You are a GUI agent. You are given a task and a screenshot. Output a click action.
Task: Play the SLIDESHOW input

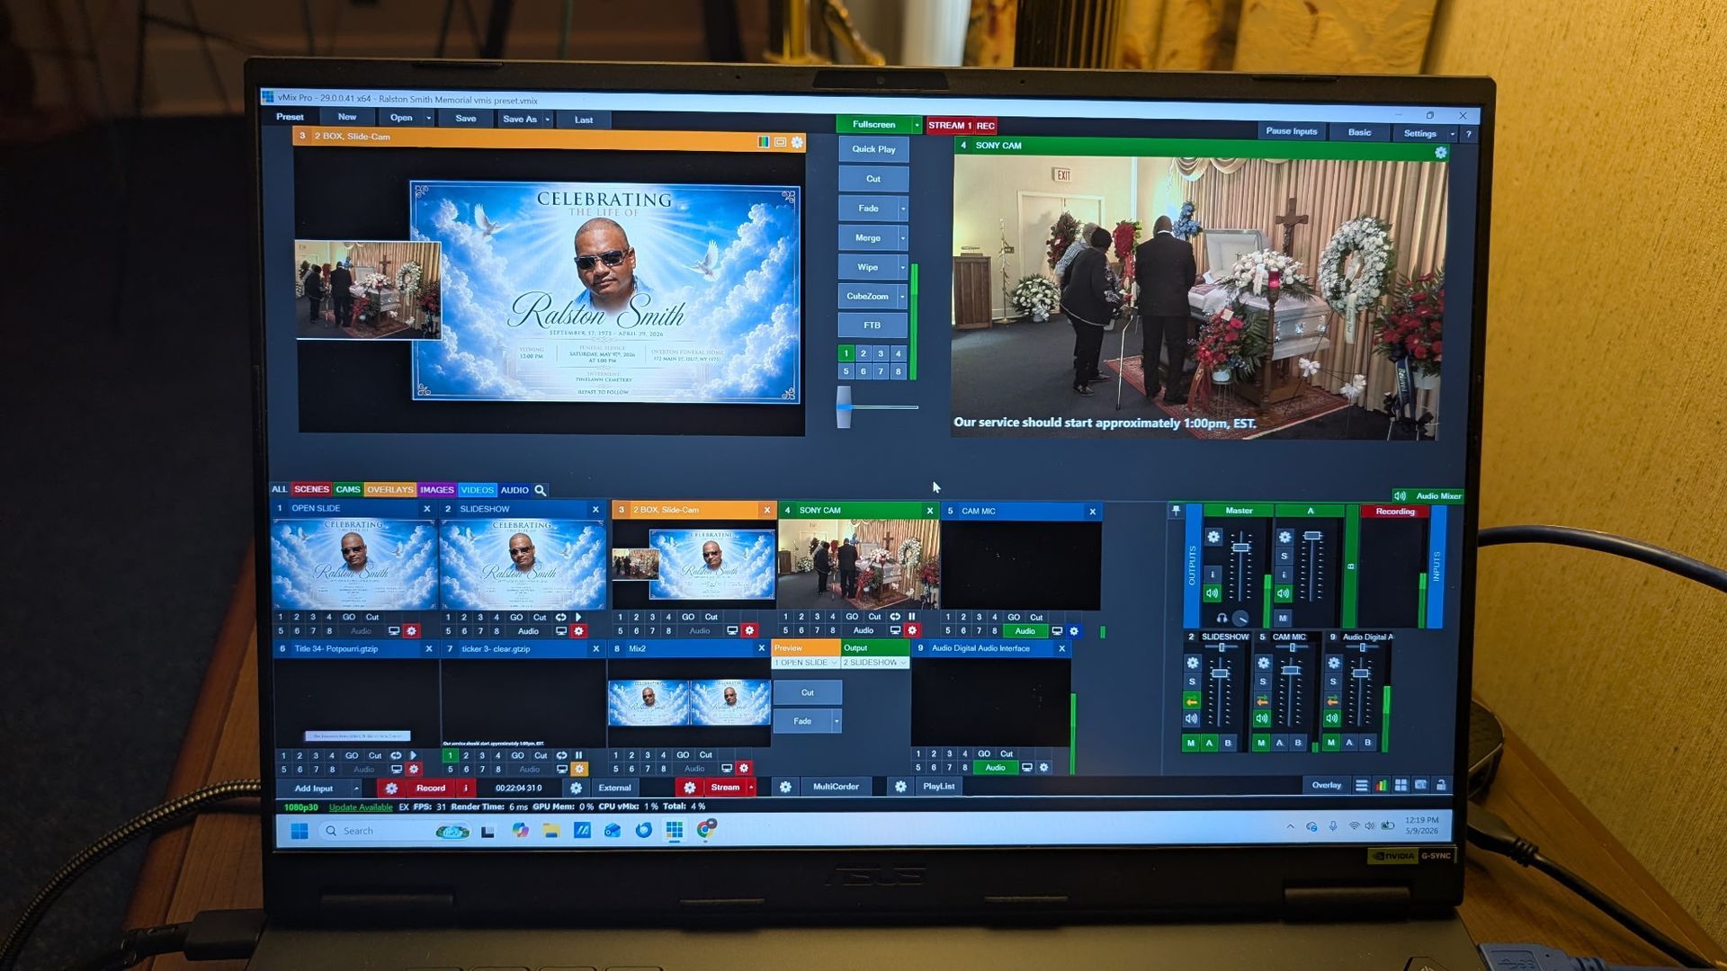tap(578, 618)
